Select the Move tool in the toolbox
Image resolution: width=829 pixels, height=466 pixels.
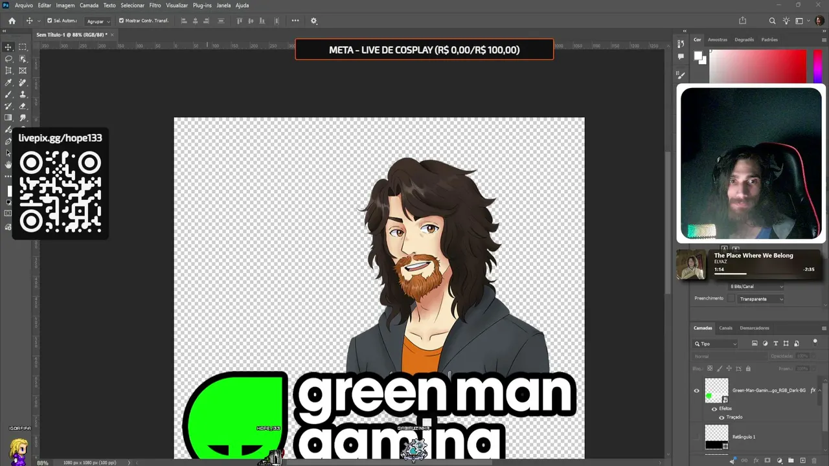point(8,47)
